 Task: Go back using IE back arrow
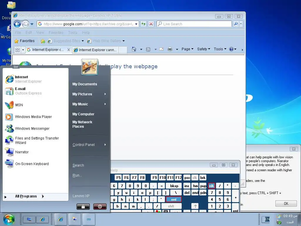point(17,24)
